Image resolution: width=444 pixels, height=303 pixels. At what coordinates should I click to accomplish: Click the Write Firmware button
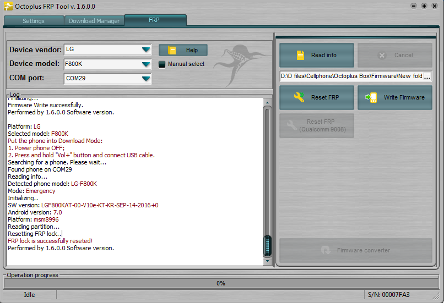pos(395,97)
